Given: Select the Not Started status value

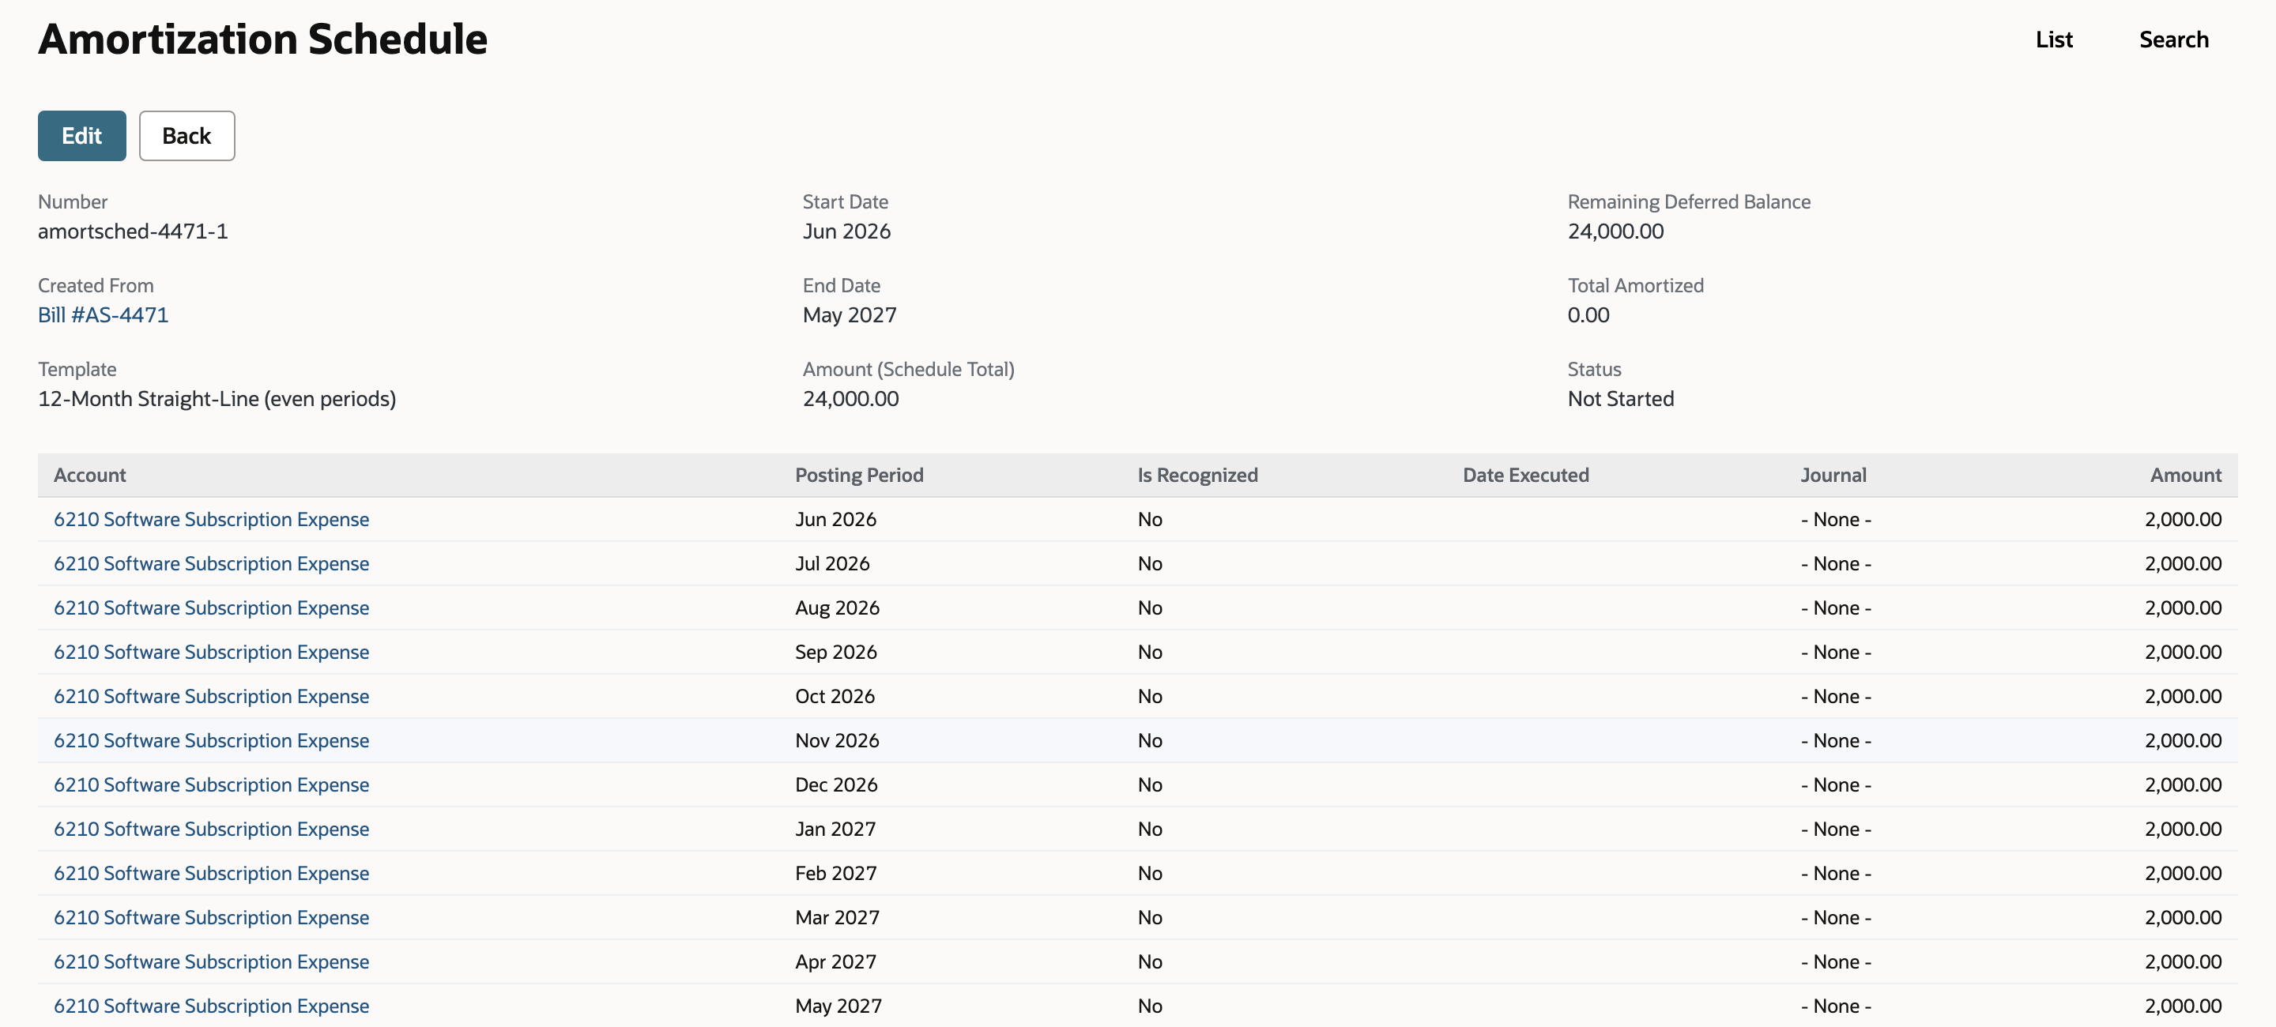Looking at the screenshot, I should point(1620,399).
